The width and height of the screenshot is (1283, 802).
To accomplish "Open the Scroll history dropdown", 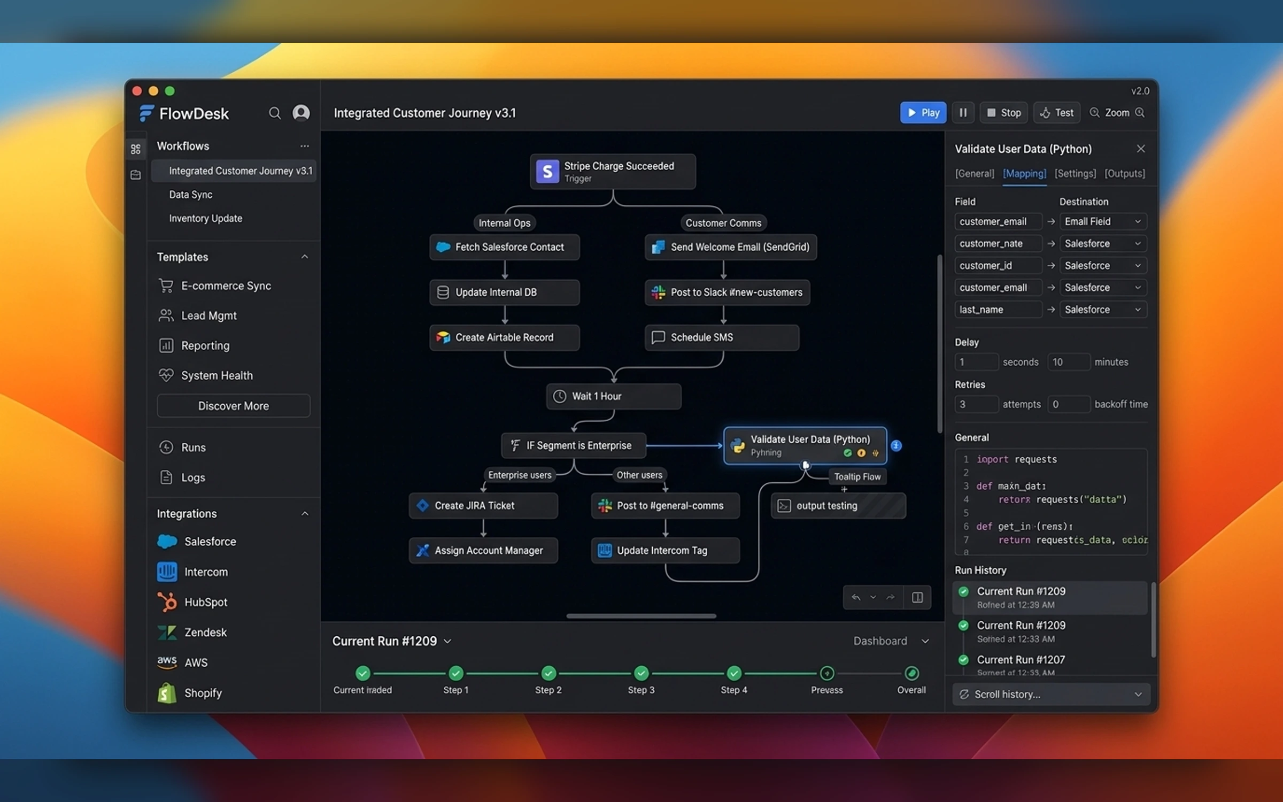I will (x=1051, y=694).
